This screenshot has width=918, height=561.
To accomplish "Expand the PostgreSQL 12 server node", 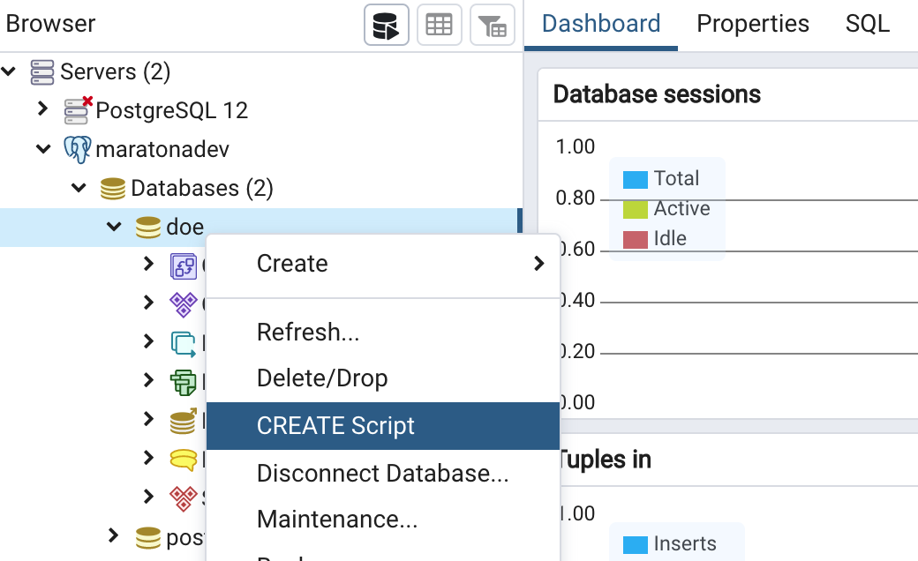I will coord(42,109).
